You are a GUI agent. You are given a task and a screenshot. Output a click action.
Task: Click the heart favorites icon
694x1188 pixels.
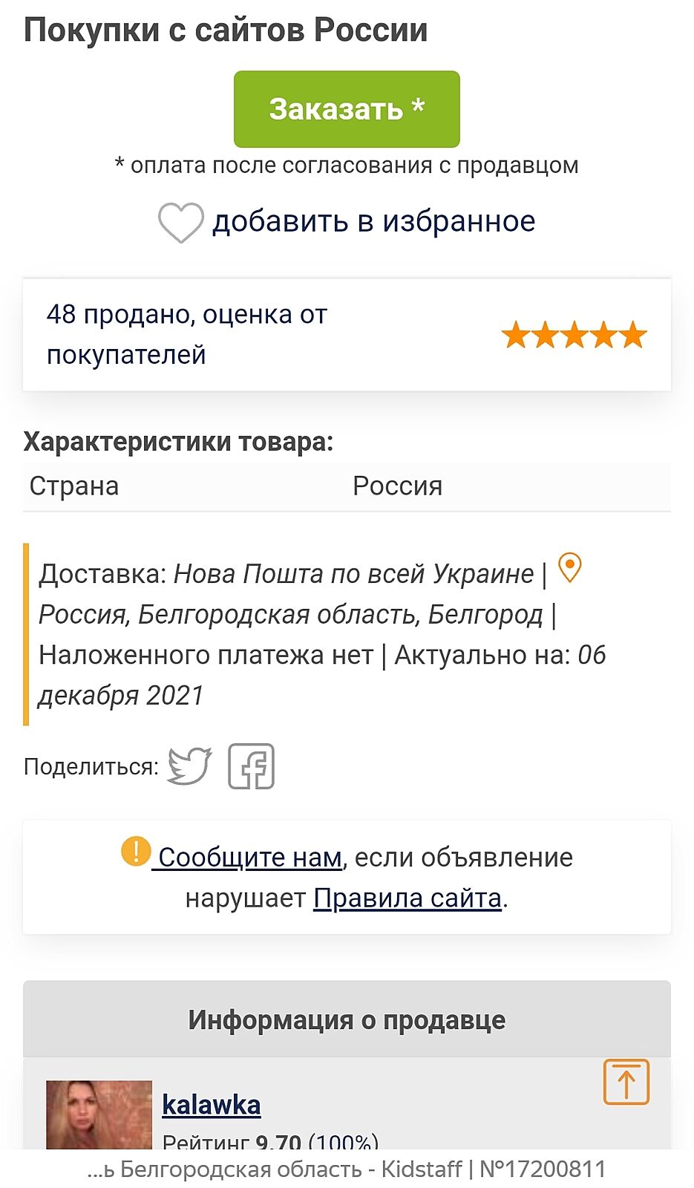pos(180,222)
